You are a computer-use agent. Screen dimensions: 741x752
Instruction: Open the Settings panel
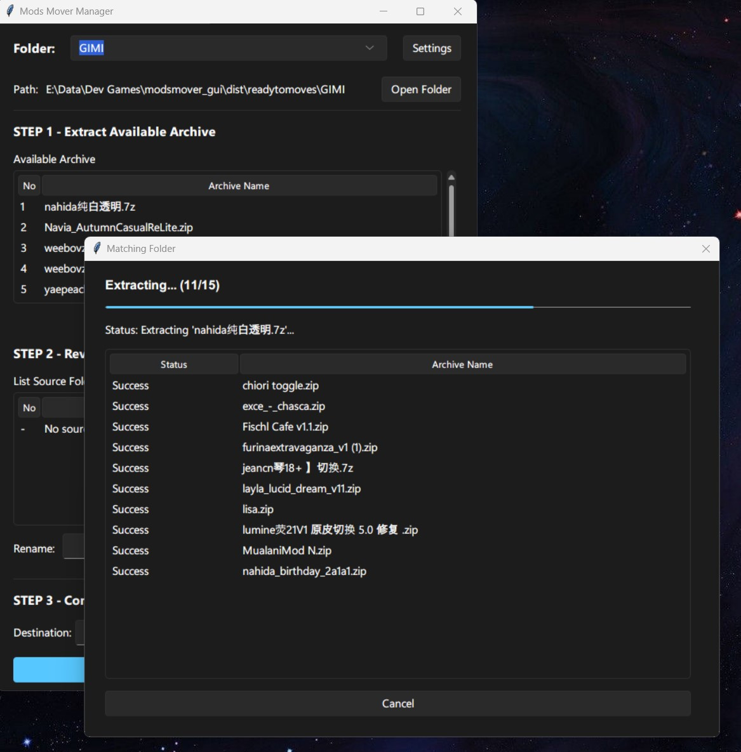(431, 48)
